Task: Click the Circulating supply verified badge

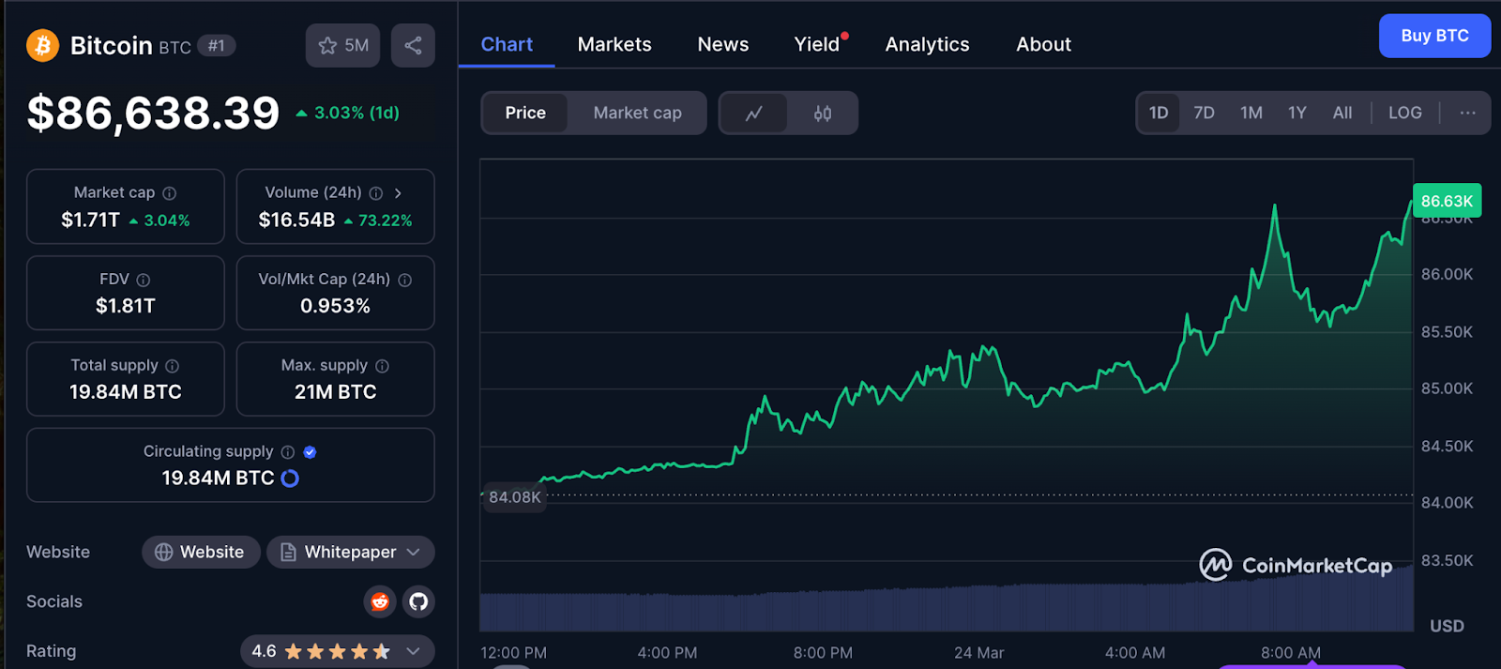Action: tap(311, 452)
